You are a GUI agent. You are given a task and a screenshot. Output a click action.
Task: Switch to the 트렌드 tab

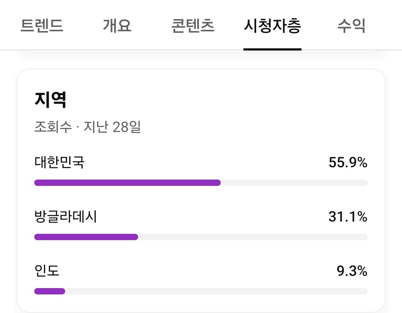click(x=41, y=26)
